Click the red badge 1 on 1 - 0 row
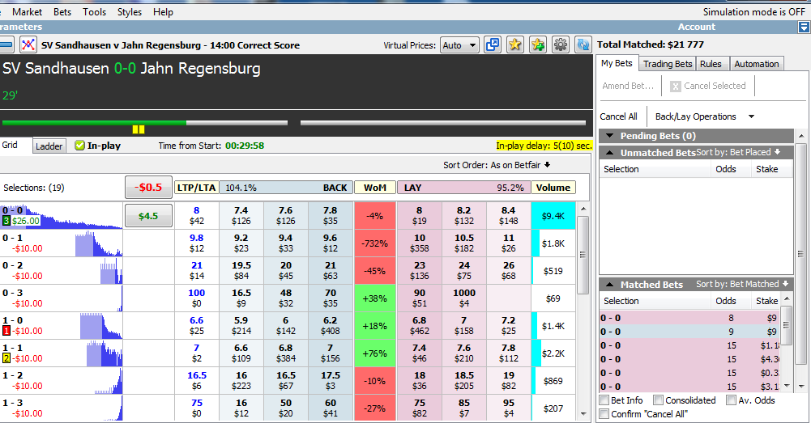The height and width of the screenshot is (423, 811). point(6,331)
